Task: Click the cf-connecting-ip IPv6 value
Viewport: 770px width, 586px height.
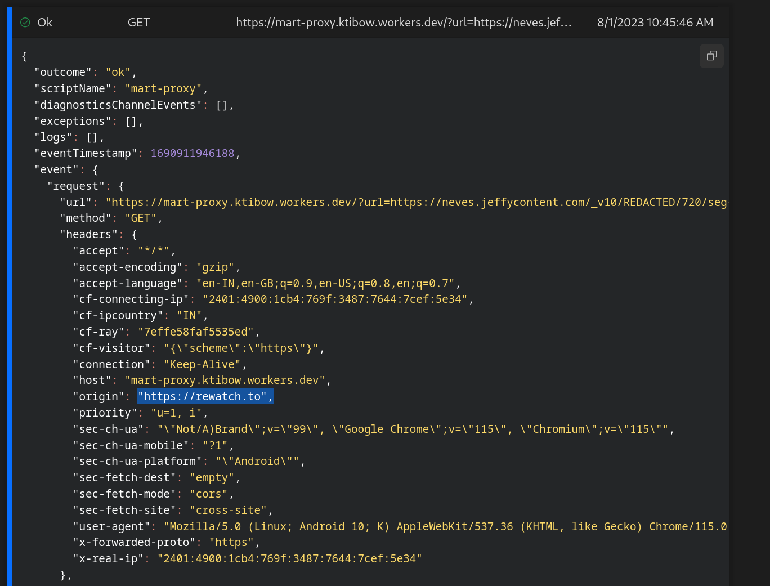Action: point(337,299)
